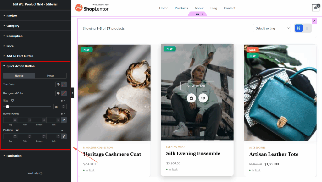Open the Need Help question icon
The image size is (322, 182).
click(x=41, y=173)
